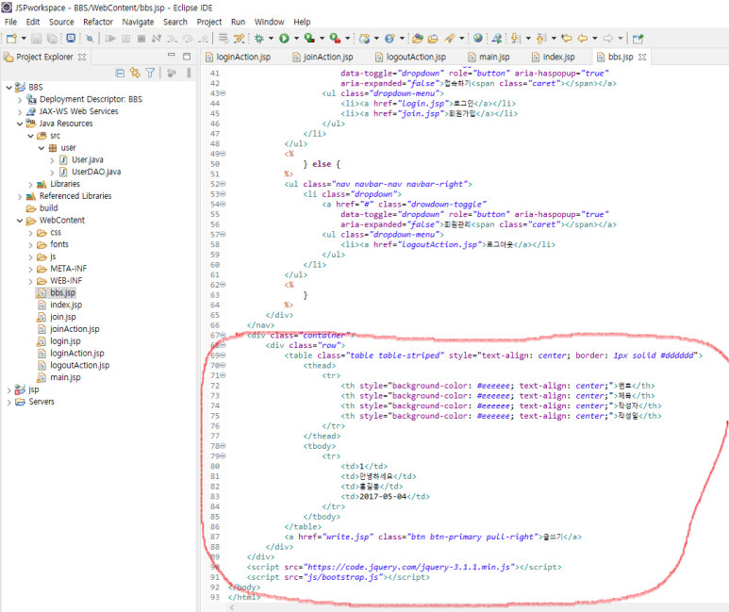Toggle Link with Editor in Project Explorer
This screenshot has height=612, width=729.
[x=135, y=73]
